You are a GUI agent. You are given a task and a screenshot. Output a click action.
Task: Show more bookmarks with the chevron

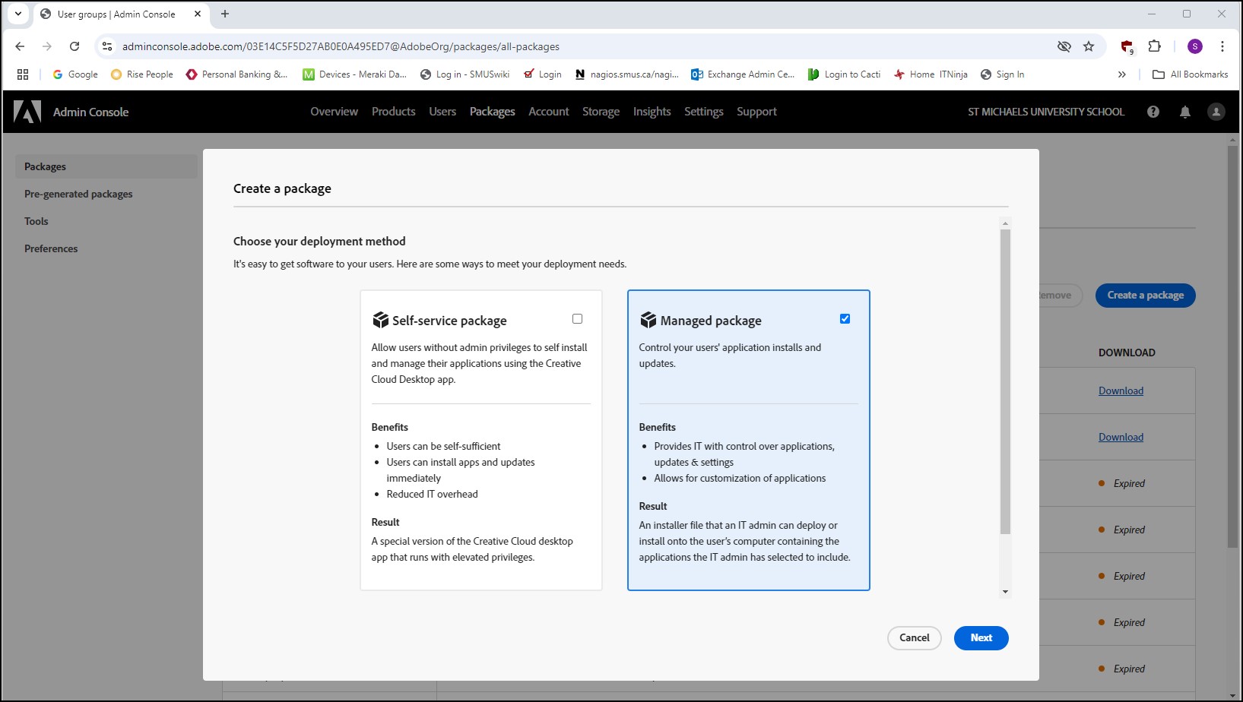[1122, 74]
